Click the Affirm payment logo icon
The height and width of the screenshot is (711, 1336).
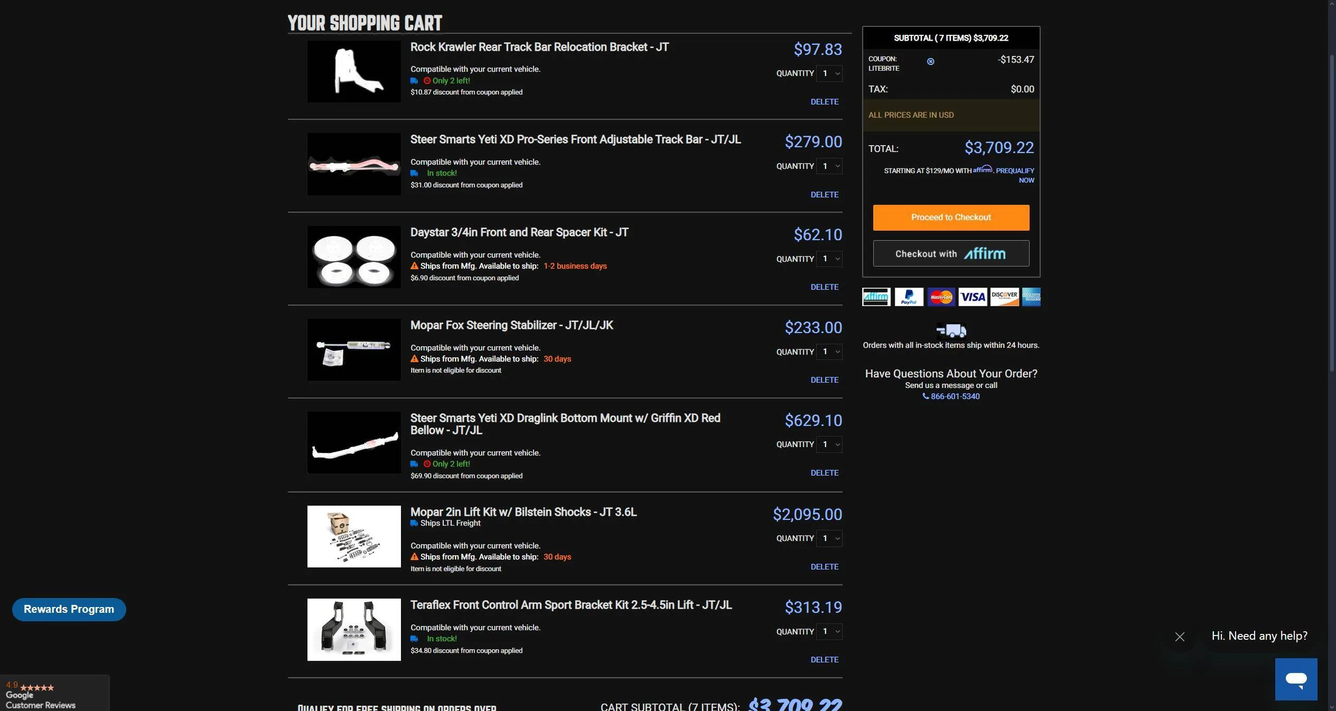coord(876,297)
